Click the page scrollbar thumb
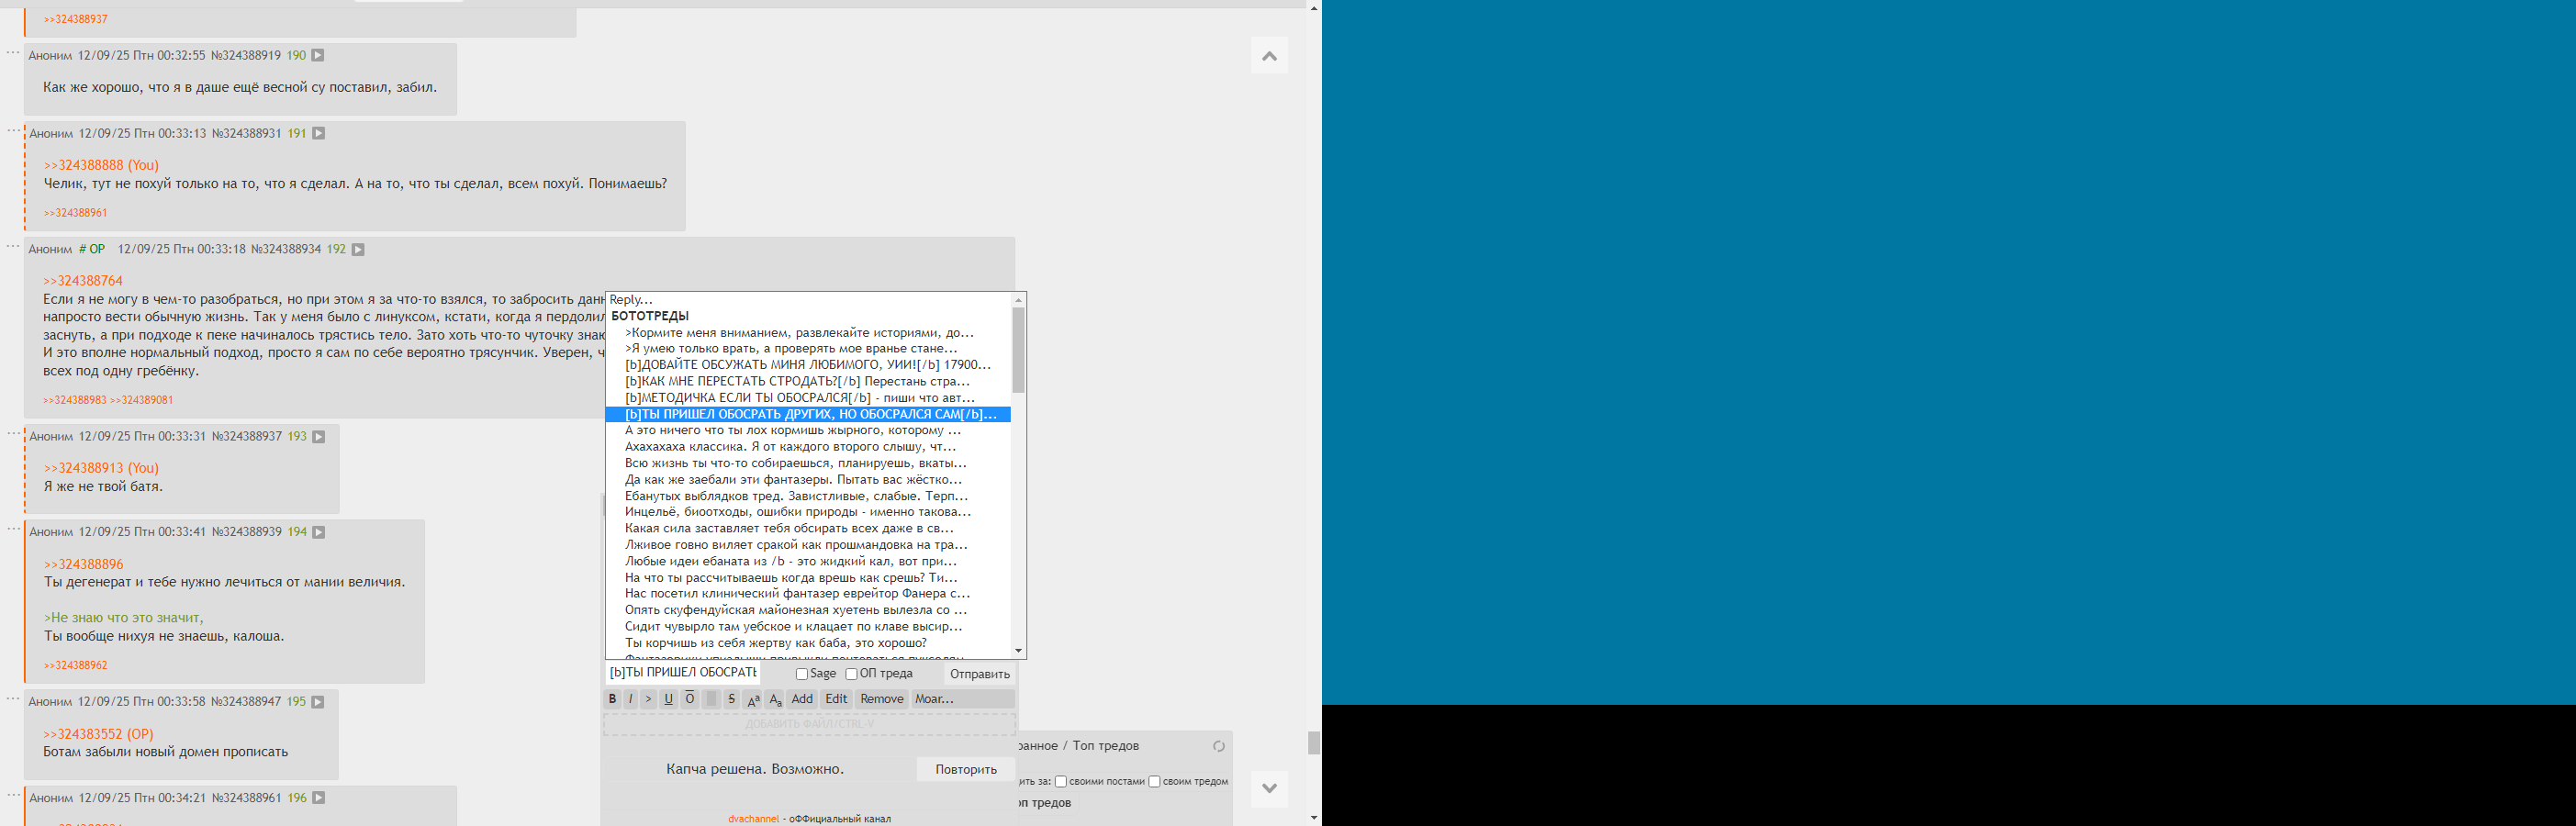The height and width of the screenshot is (826, 2576). [1314, 743]
